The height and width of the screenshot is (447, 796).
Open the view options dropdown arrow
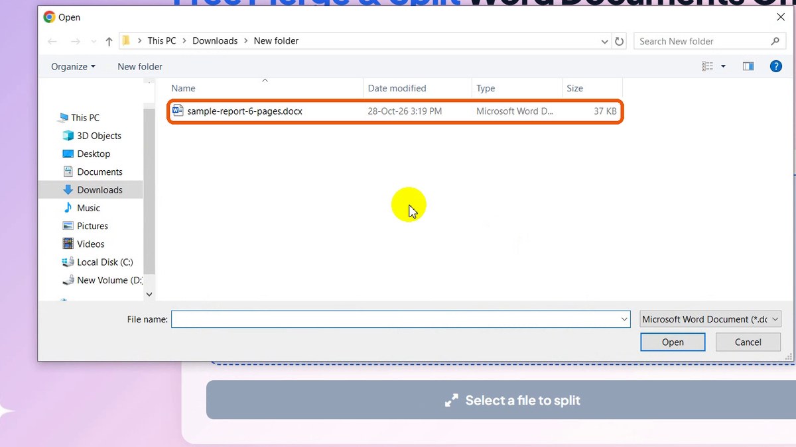pos(723,66)
